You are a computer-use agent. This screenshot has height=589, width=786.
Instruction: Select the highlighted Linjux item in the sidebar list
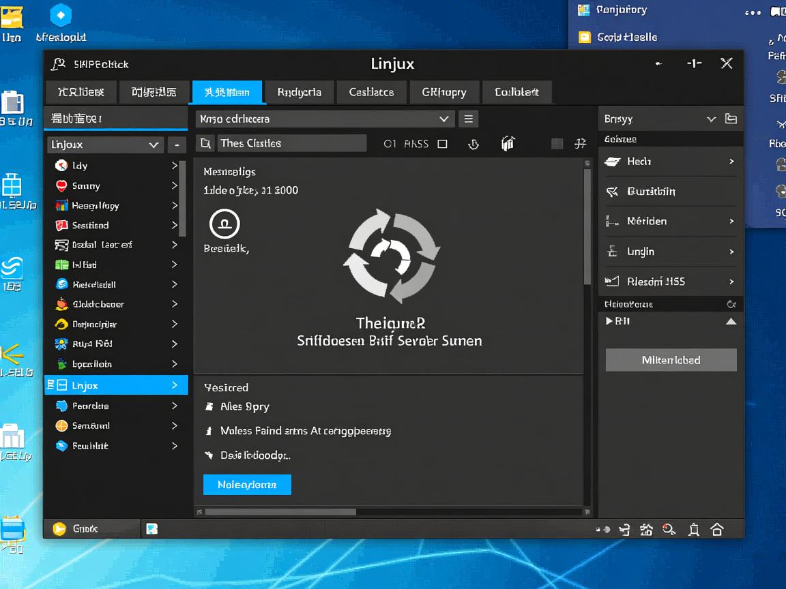coord(115,385)
